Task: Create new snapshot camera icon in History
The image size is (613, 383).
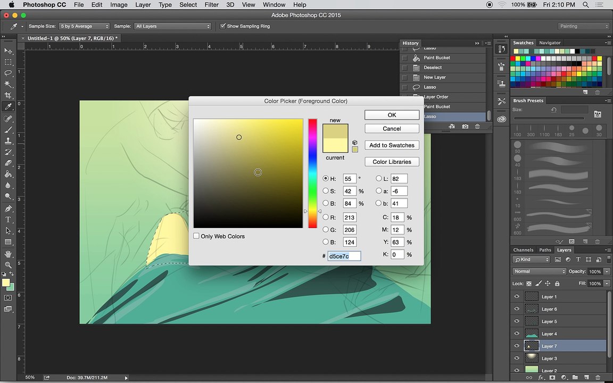Action: tap(465, 126)
